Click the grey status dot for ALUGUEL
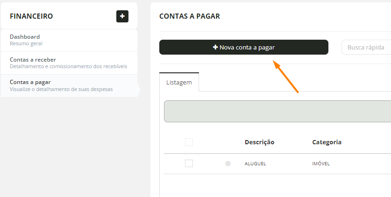The image size is (391, 197). point(228,164)
